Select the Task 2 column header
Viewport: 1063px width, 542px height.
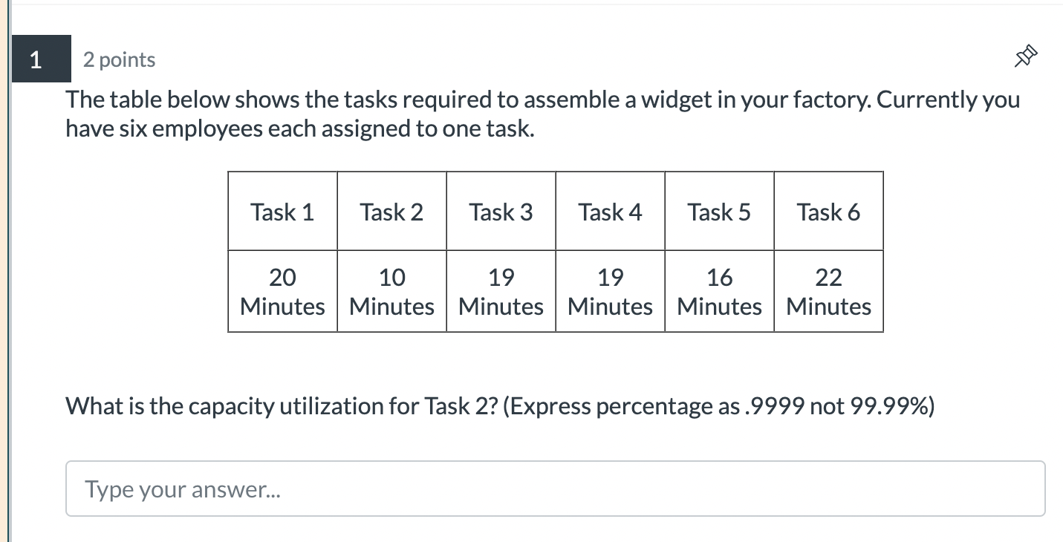point(391,212)
